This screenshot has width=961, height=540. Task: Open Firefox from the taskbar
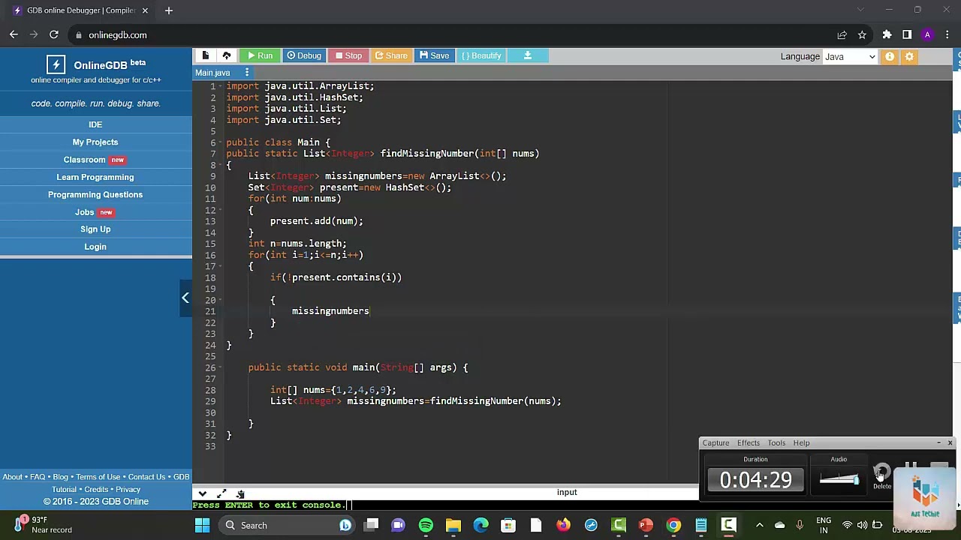pos(563,525)
